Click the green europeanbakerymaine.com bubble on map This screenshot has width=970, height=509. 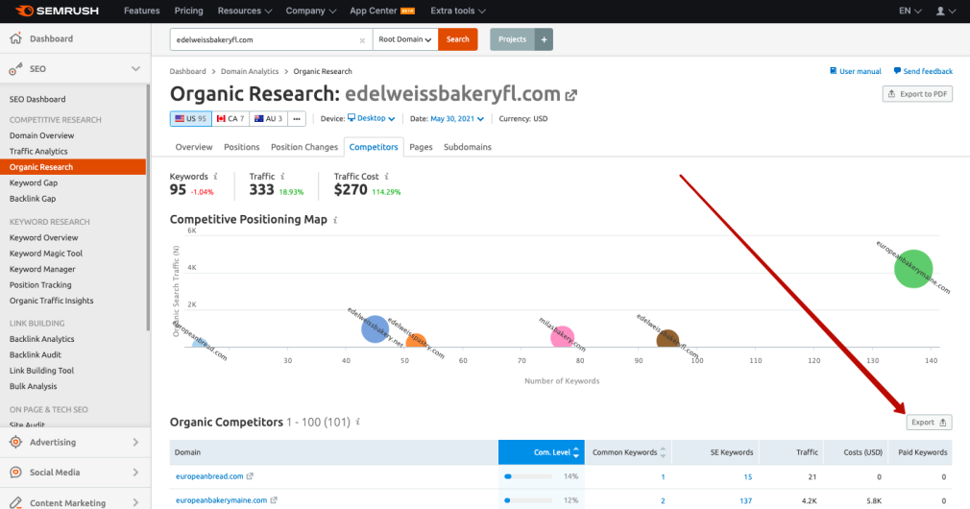coord(912,268)
